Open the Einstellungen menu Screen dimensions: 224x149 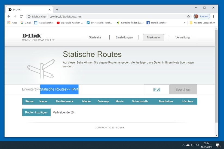coord(124,37)
